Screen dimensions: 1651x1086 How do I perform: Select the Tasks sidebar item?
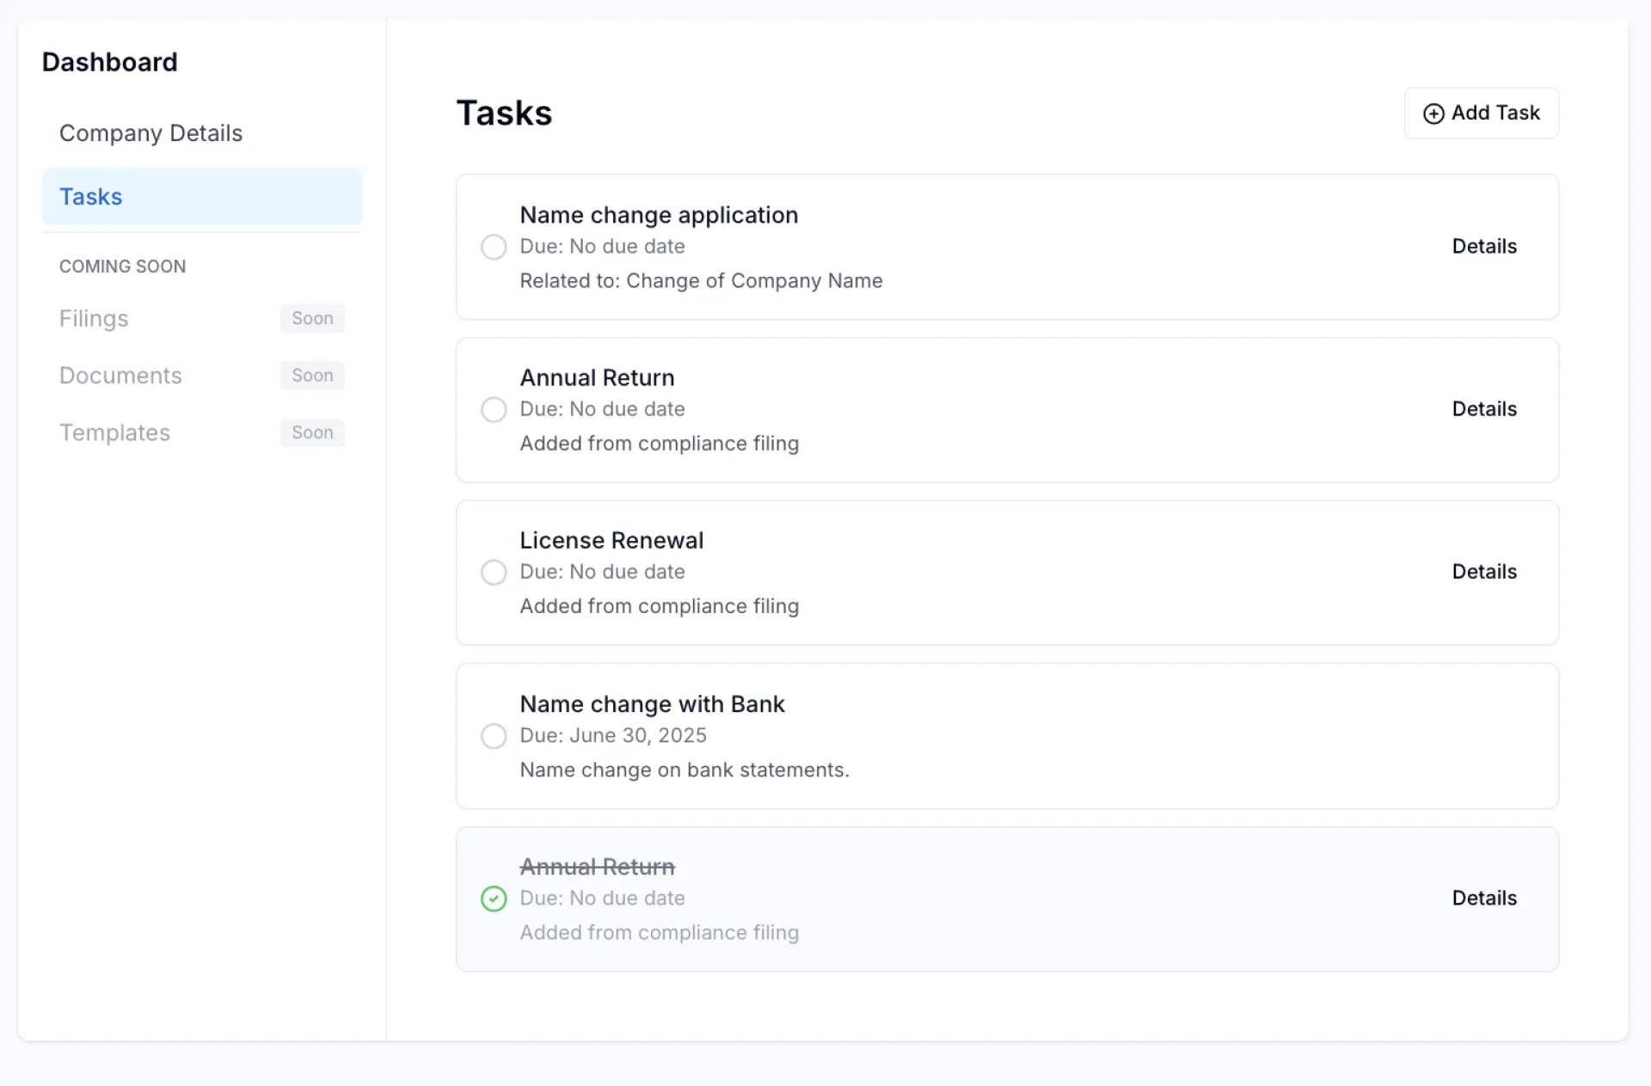[x=91, y=197]
